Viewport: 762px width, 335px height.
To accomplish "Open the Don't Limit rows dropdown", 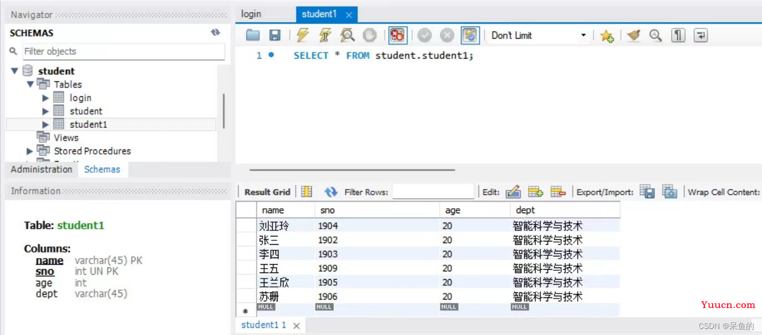I will tap(583, 35).
